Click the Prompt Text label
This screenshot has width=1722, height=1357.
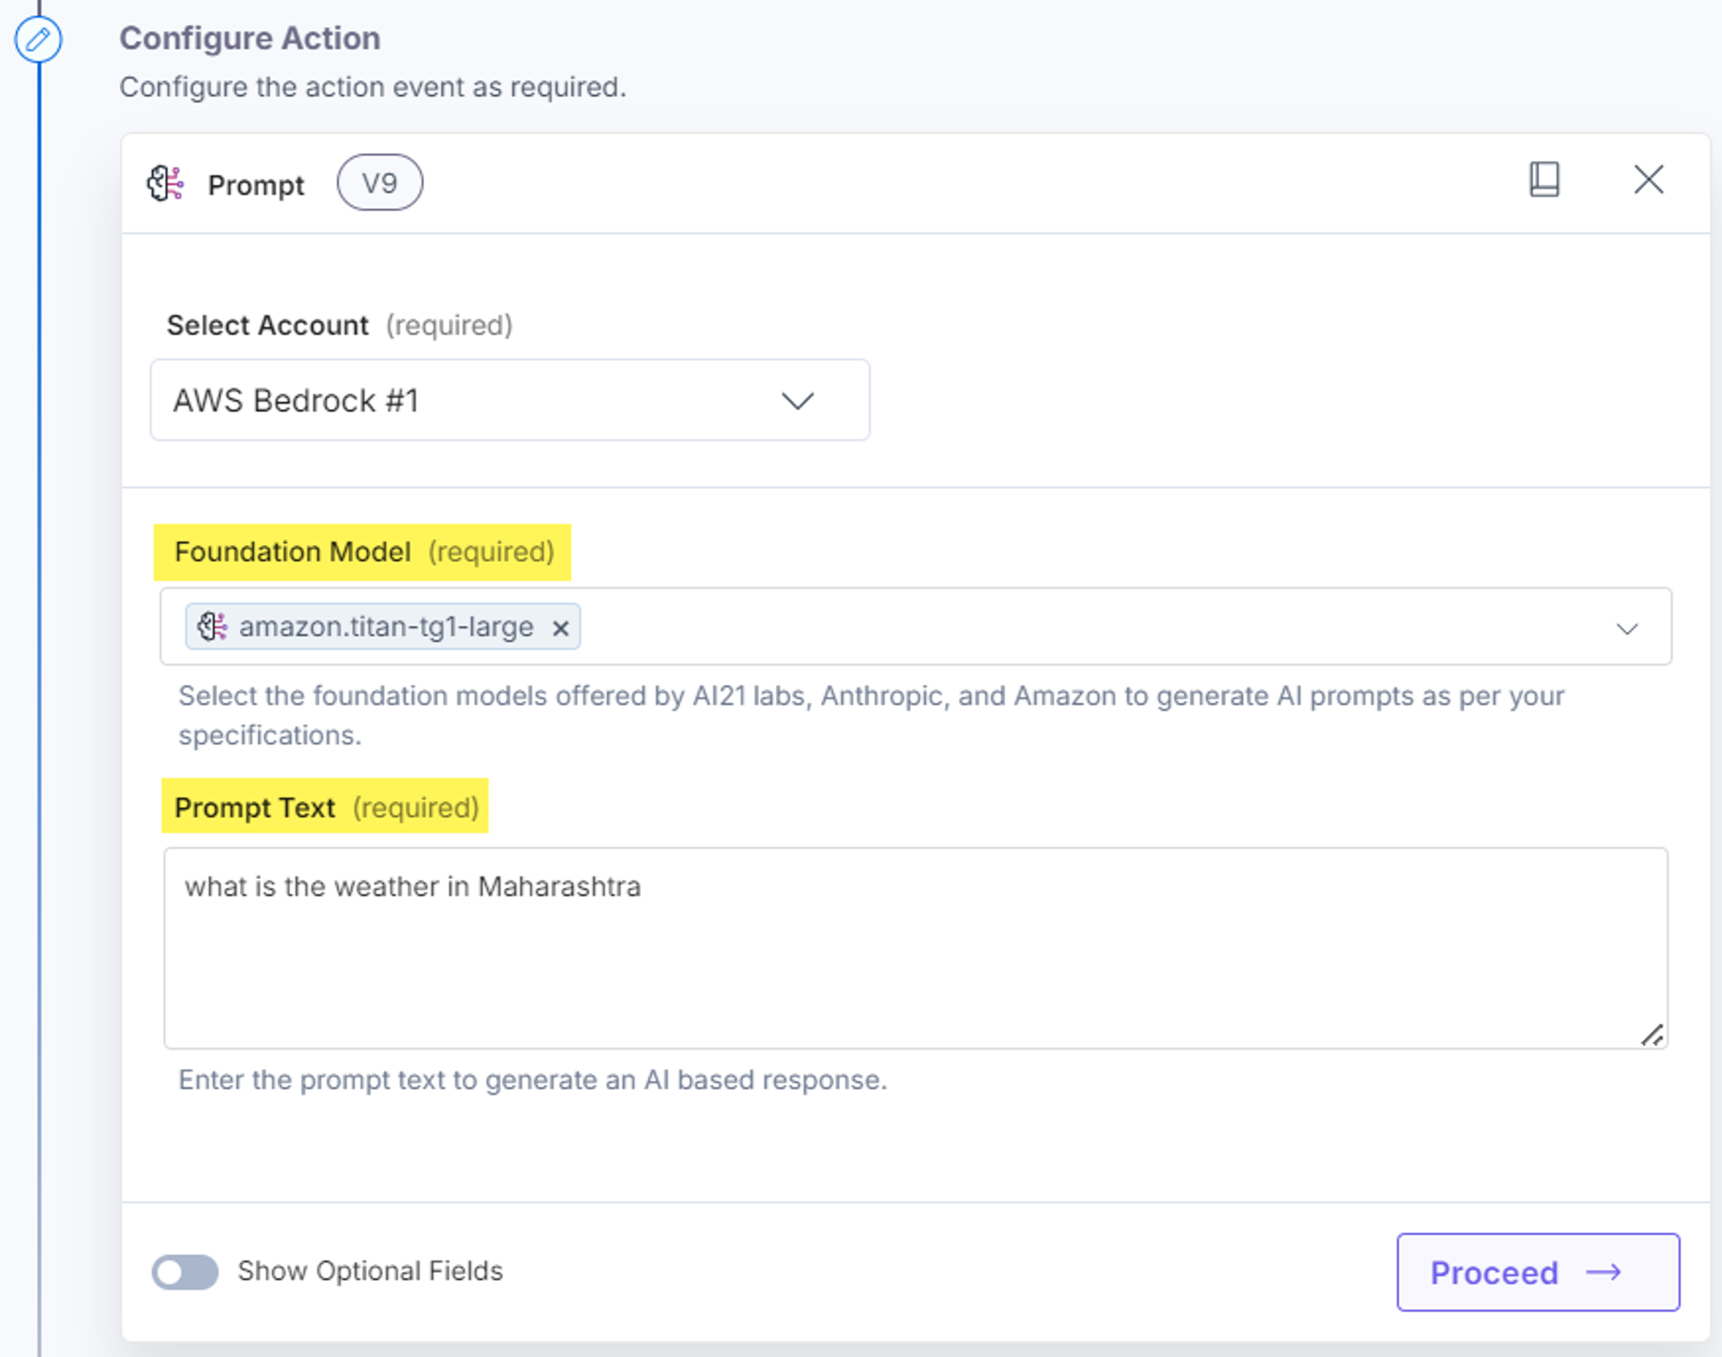[254, 807]
